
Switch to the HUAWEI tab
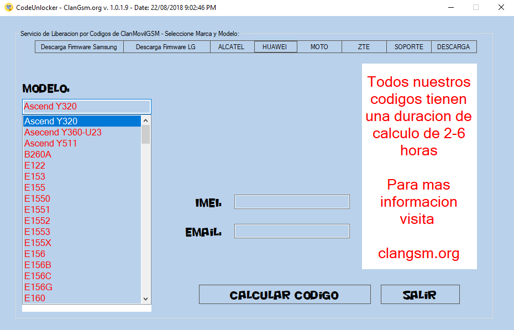point(275,46)
